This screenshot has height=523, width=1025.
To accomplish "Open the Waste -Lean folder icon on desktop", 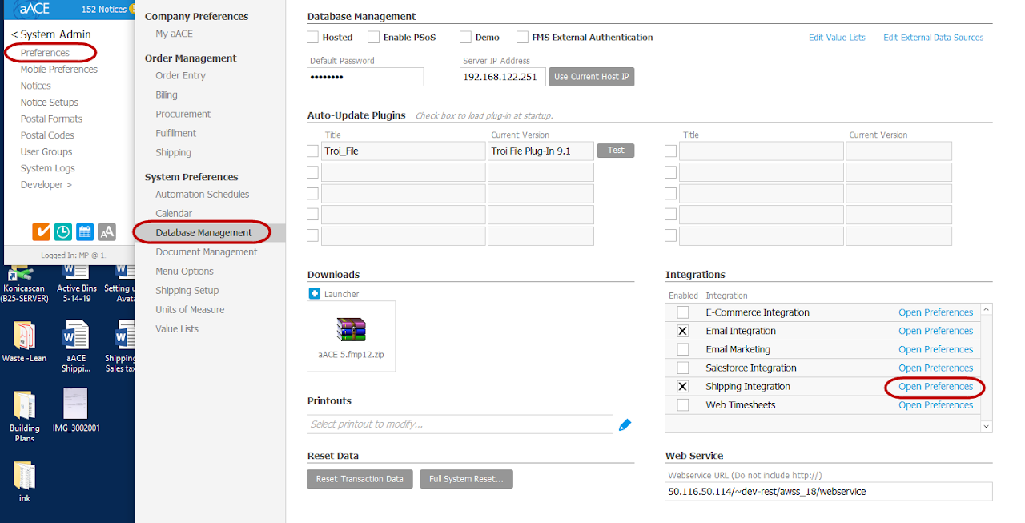I will pos(24,334).
